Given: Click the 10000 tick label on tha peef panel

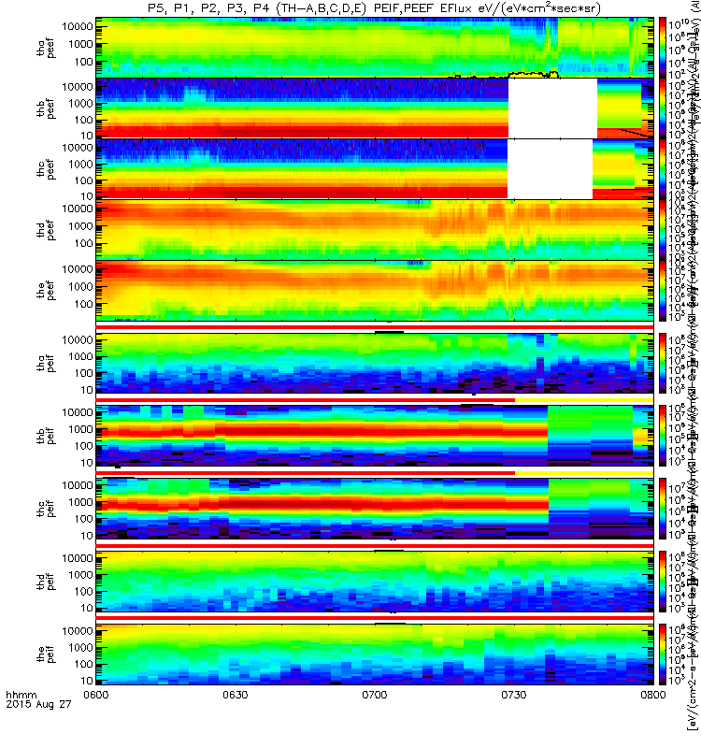Looking at the screenshot, I should 78,27.
